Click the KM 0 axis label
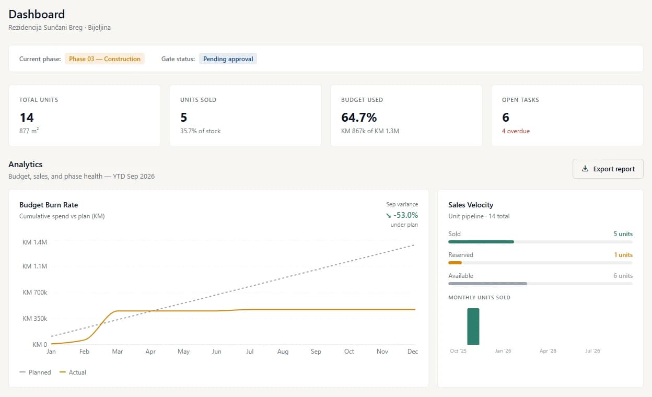Image resolution: width=652 pixels, height=397 pixels. pos(40,345)
